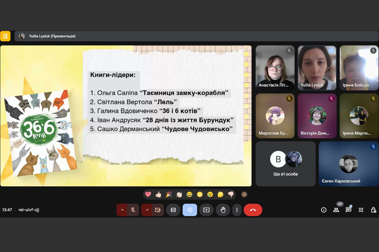Open the meeting details info icon
This screenshot has height=252, width=379.
pyautogui.click(x=323, y=210)
